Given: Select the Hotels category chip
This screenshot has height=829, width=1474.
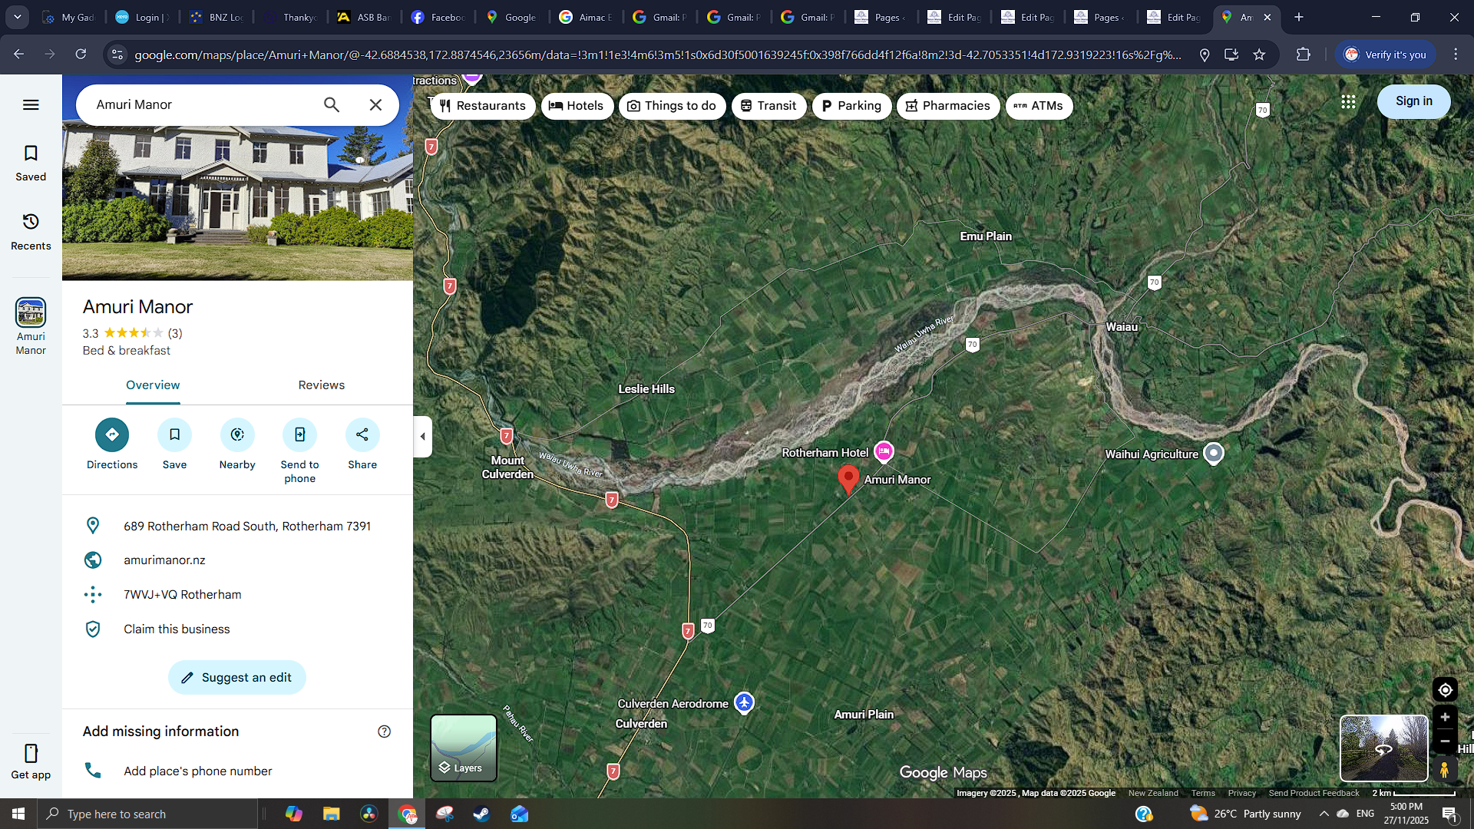Looking at the screenshot, I should 577,106.
